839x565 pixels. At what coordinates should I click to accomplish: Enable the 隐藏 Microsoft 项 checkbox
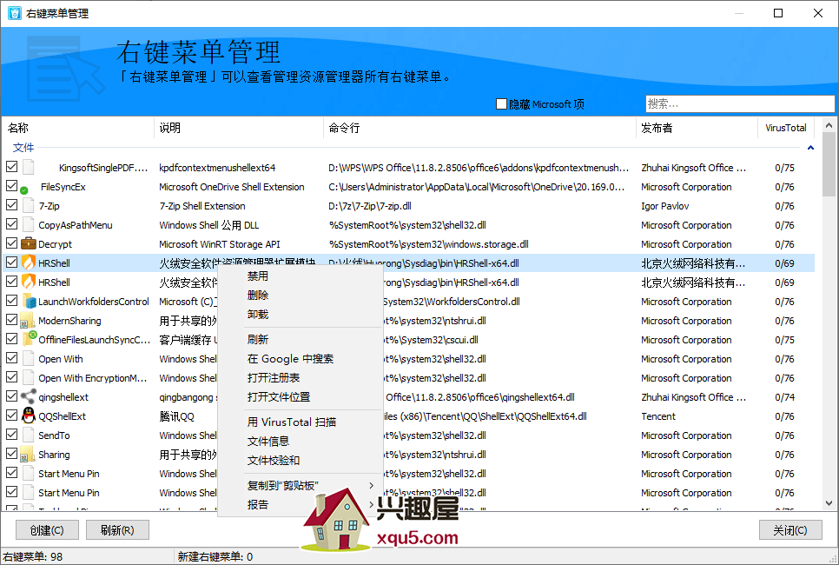[501, 104]
